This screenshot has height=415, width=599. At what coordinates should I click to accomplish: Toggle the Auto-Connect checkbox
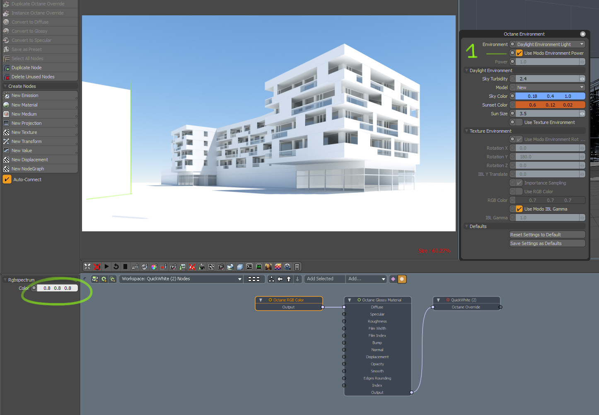(7, 180)
